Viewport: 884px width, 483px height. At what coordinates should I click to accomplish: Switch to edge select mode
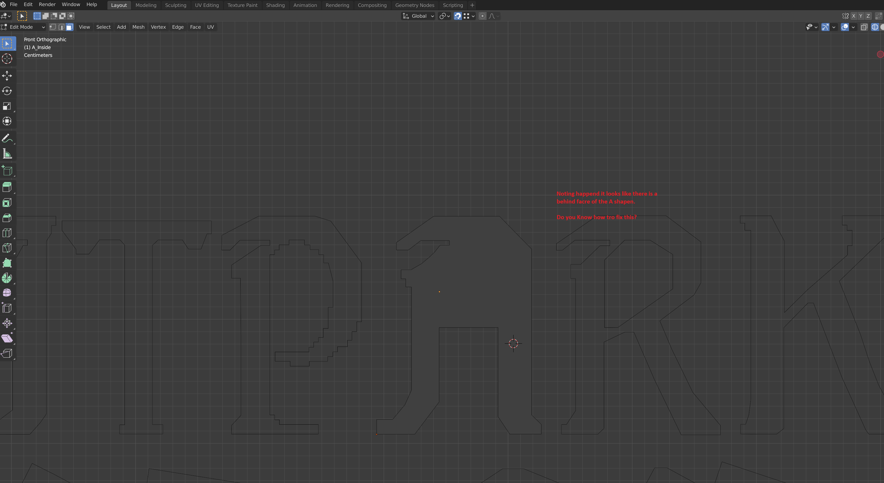(61, 27)
